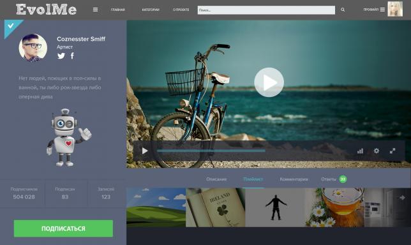Open Coznesster Smiff's Twitter profile
This screenshot has height=245, width=411.
tap(61, 56)
